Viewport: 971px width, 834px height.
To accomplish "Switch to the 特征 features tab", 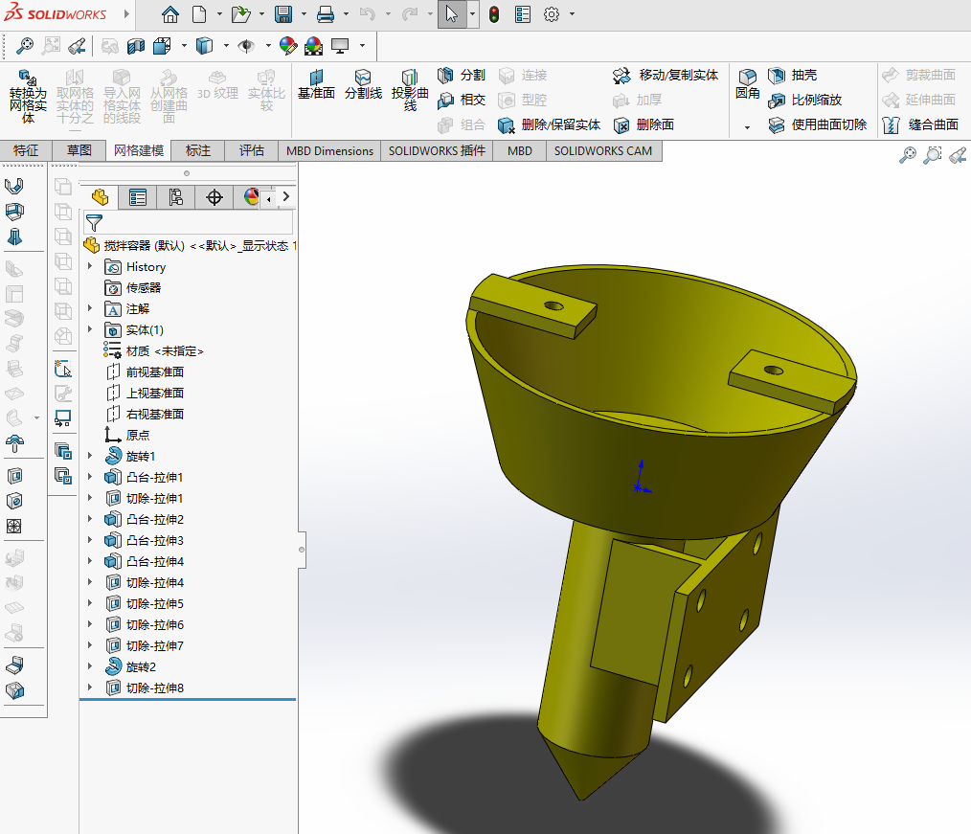I will pyautogui.click(x=26, y=150).
